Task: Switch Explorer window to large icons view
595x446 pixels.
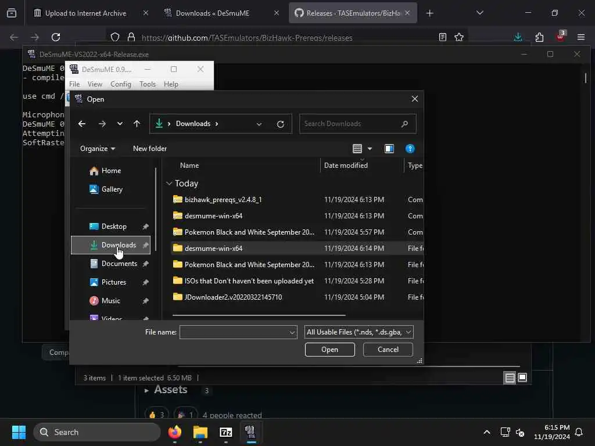Action: click(522, 377)
